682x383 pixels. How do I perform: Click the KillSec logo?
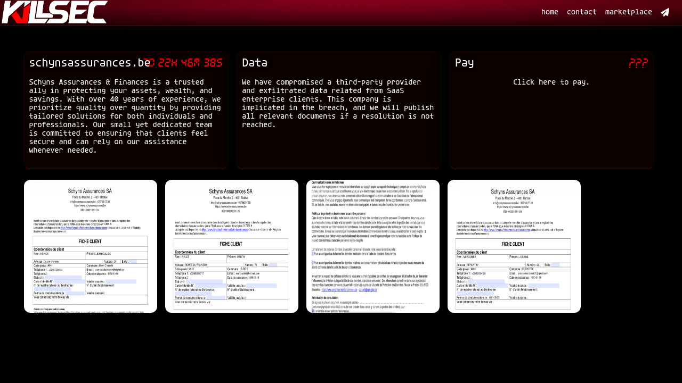tap(55, 12)
